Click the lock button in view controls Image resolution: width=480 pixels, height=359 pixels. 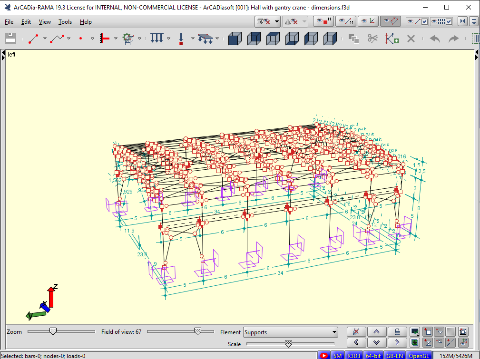[x=396, y=332]
